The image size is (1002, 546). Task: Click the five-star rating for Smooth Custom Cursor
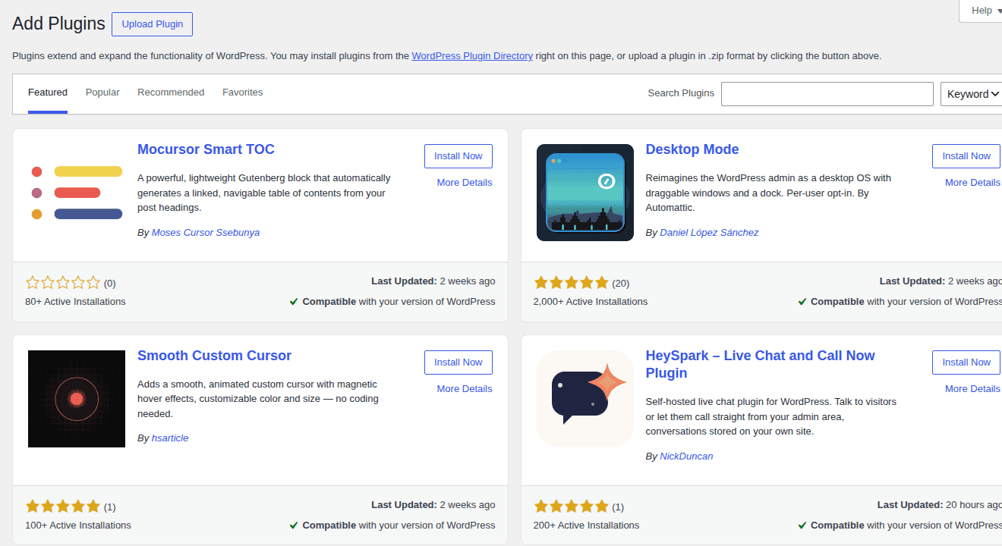click(x=63, y=507)
